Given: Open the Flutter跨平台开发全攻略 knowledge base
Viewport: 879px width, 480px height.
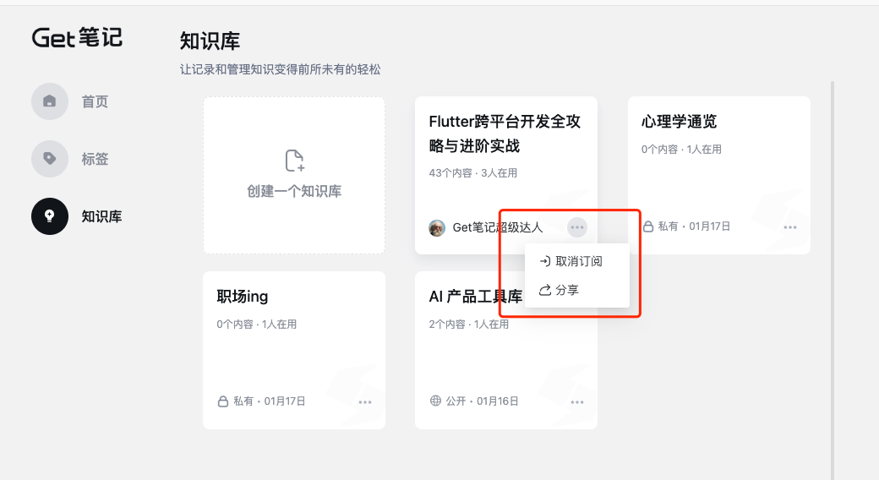Looking at the screenshot, I should point(505,134).
